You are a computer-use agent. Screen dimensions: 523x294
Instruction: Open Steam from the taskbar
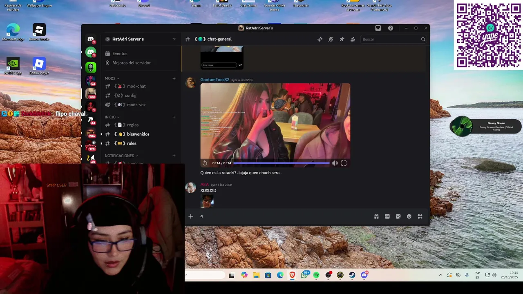click(x=352, y=275)
